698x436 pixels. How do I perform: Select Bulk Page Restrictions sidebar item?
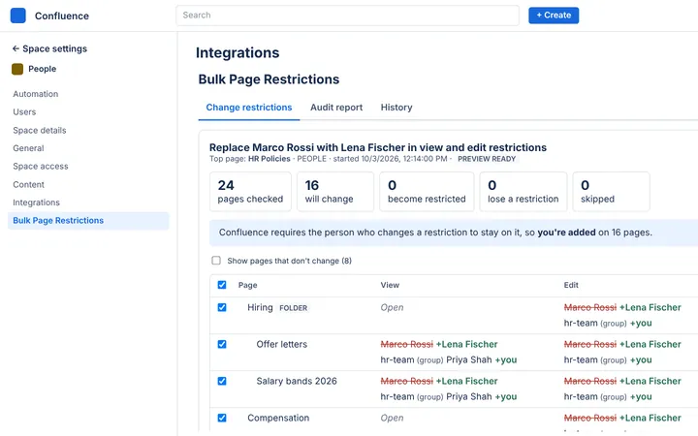(x=88, y=221)
